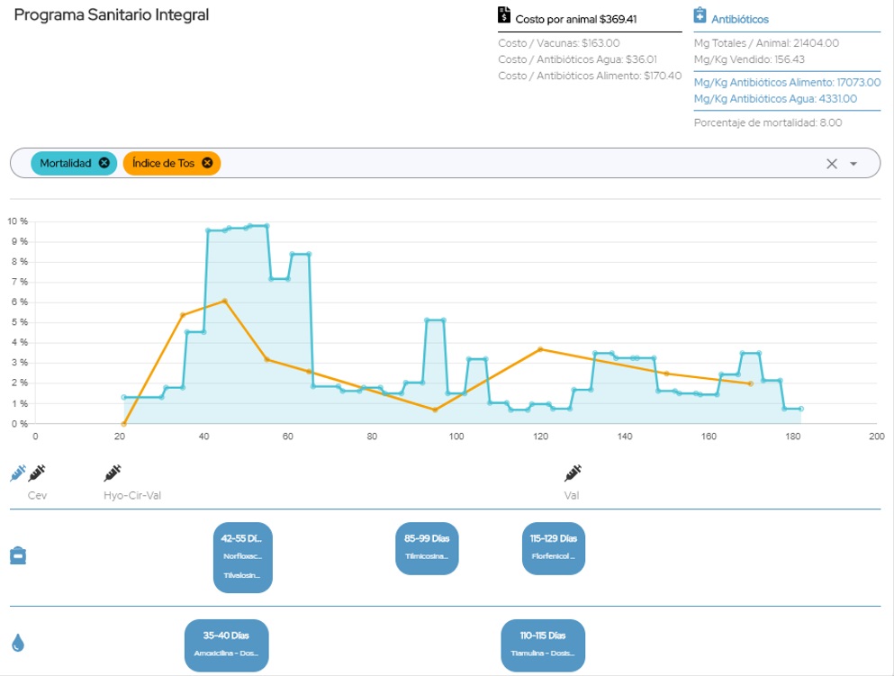The width and height of the screenshot is (894, 676).
Task: Click the water drop antibiotics icon
Action: point(17,643)
